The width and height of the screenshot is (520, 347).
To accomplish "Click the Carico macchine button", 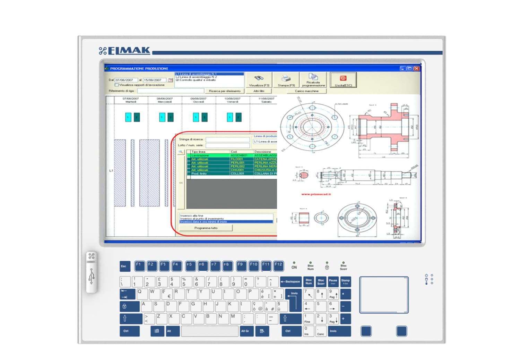I will [306, 91].
